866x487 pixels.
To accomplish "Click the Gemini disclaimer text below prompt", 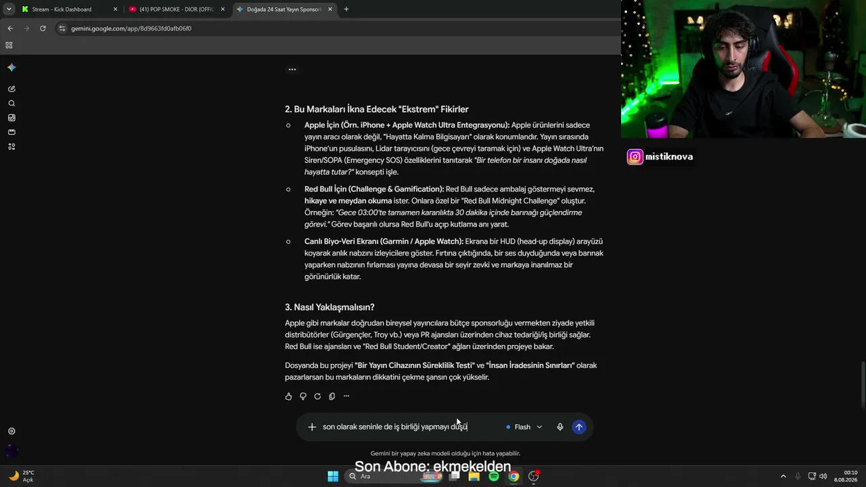I will pos(445,453).
